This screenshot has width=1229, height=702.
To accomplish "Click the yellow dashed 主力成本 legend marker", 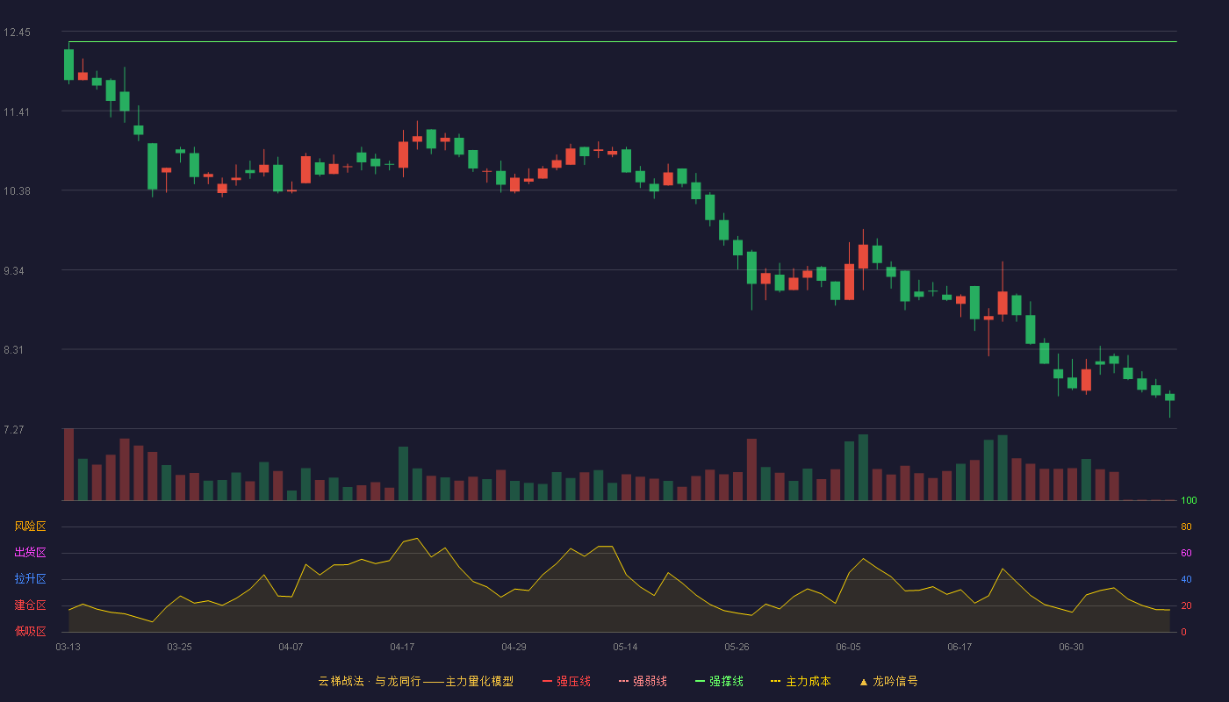I will click(x=775, y=681).
